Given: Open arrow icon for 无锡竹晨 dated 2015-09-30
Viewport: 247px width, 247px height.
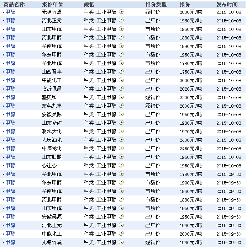Looking at the screenshot, I should 121,242.
